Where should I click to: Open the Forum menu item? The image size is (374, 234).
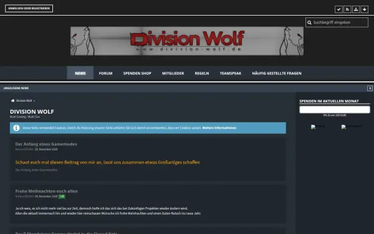pyautogui.click(x=105, y=73)
